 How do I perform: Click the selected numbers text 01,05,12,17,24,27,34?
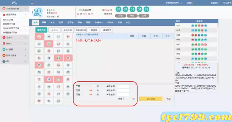[88, 40]
